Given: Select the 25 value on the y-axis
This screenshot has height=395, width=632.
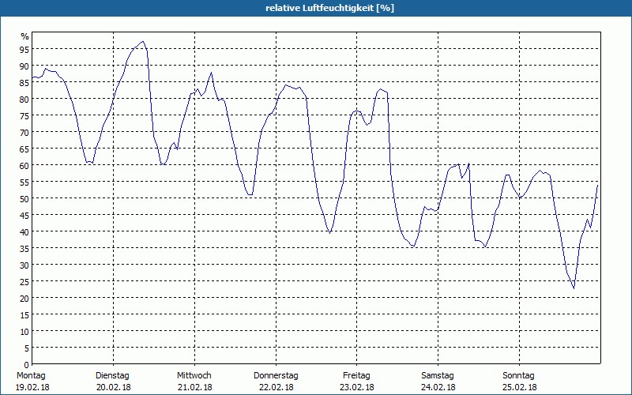Looking at the screenshot, I should pyautogui.click(x=24, y=281).
